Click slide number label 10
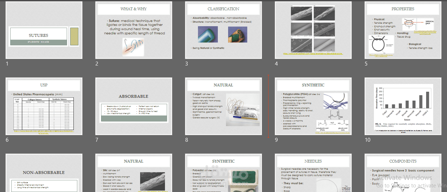447x192 pixels. coord(368,140)
